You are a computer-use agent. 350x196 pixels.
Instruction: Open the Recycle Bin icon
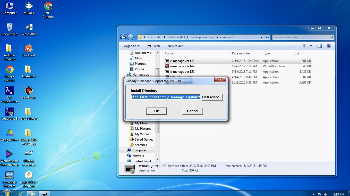tap(10, 29)
